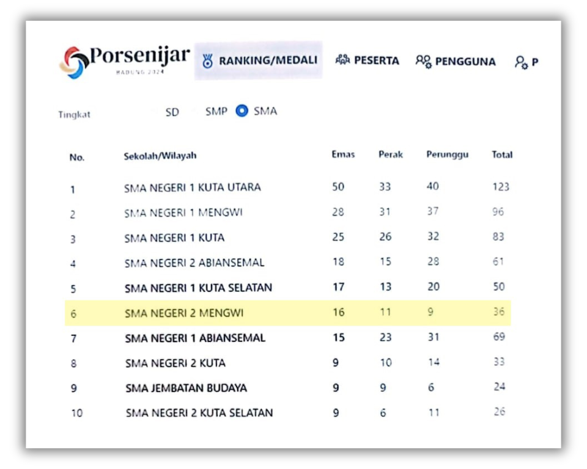Click the Emas column header
Image resolution: width=587 pixels, height=469 pixels.
click(x=343, y=155)
